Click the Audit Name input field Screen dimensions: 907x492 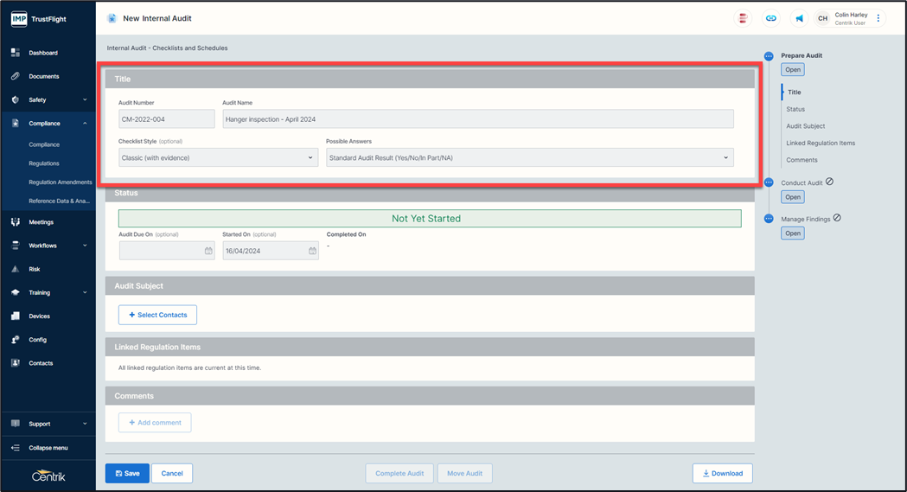(477, 119)
